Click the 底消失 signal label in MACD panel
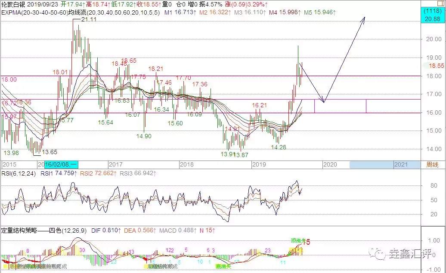Image resolution: width=446 pixels, height=273 pixels. 223,267
